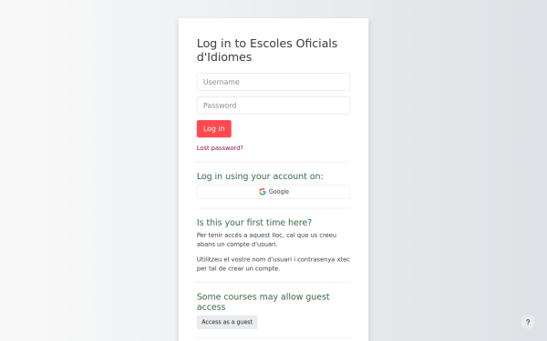Screen dimensions: 547x341
Task: Click the Is this your first time here heading
Action: tap(254, 223)
